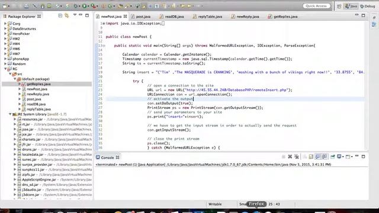This screenshot has width=379, height=213.
Task: Click the Open Perspective icon
Action: pos(339,7)
